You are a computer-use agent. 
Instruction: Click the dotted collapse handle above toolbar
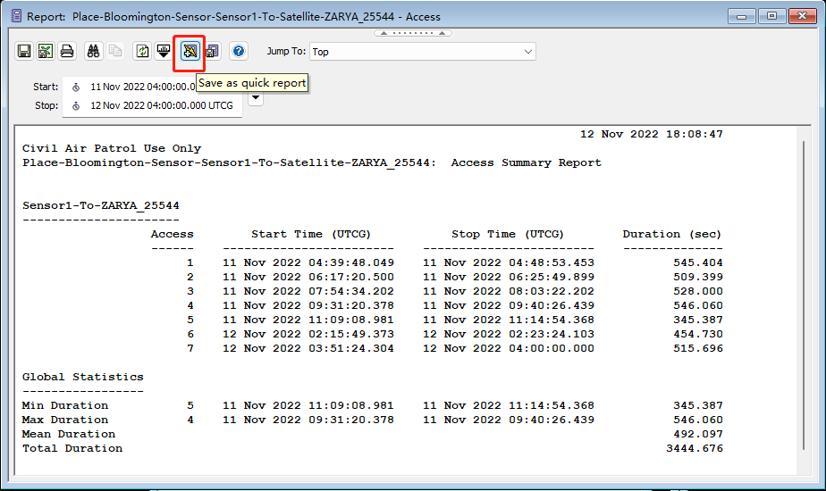412,33
